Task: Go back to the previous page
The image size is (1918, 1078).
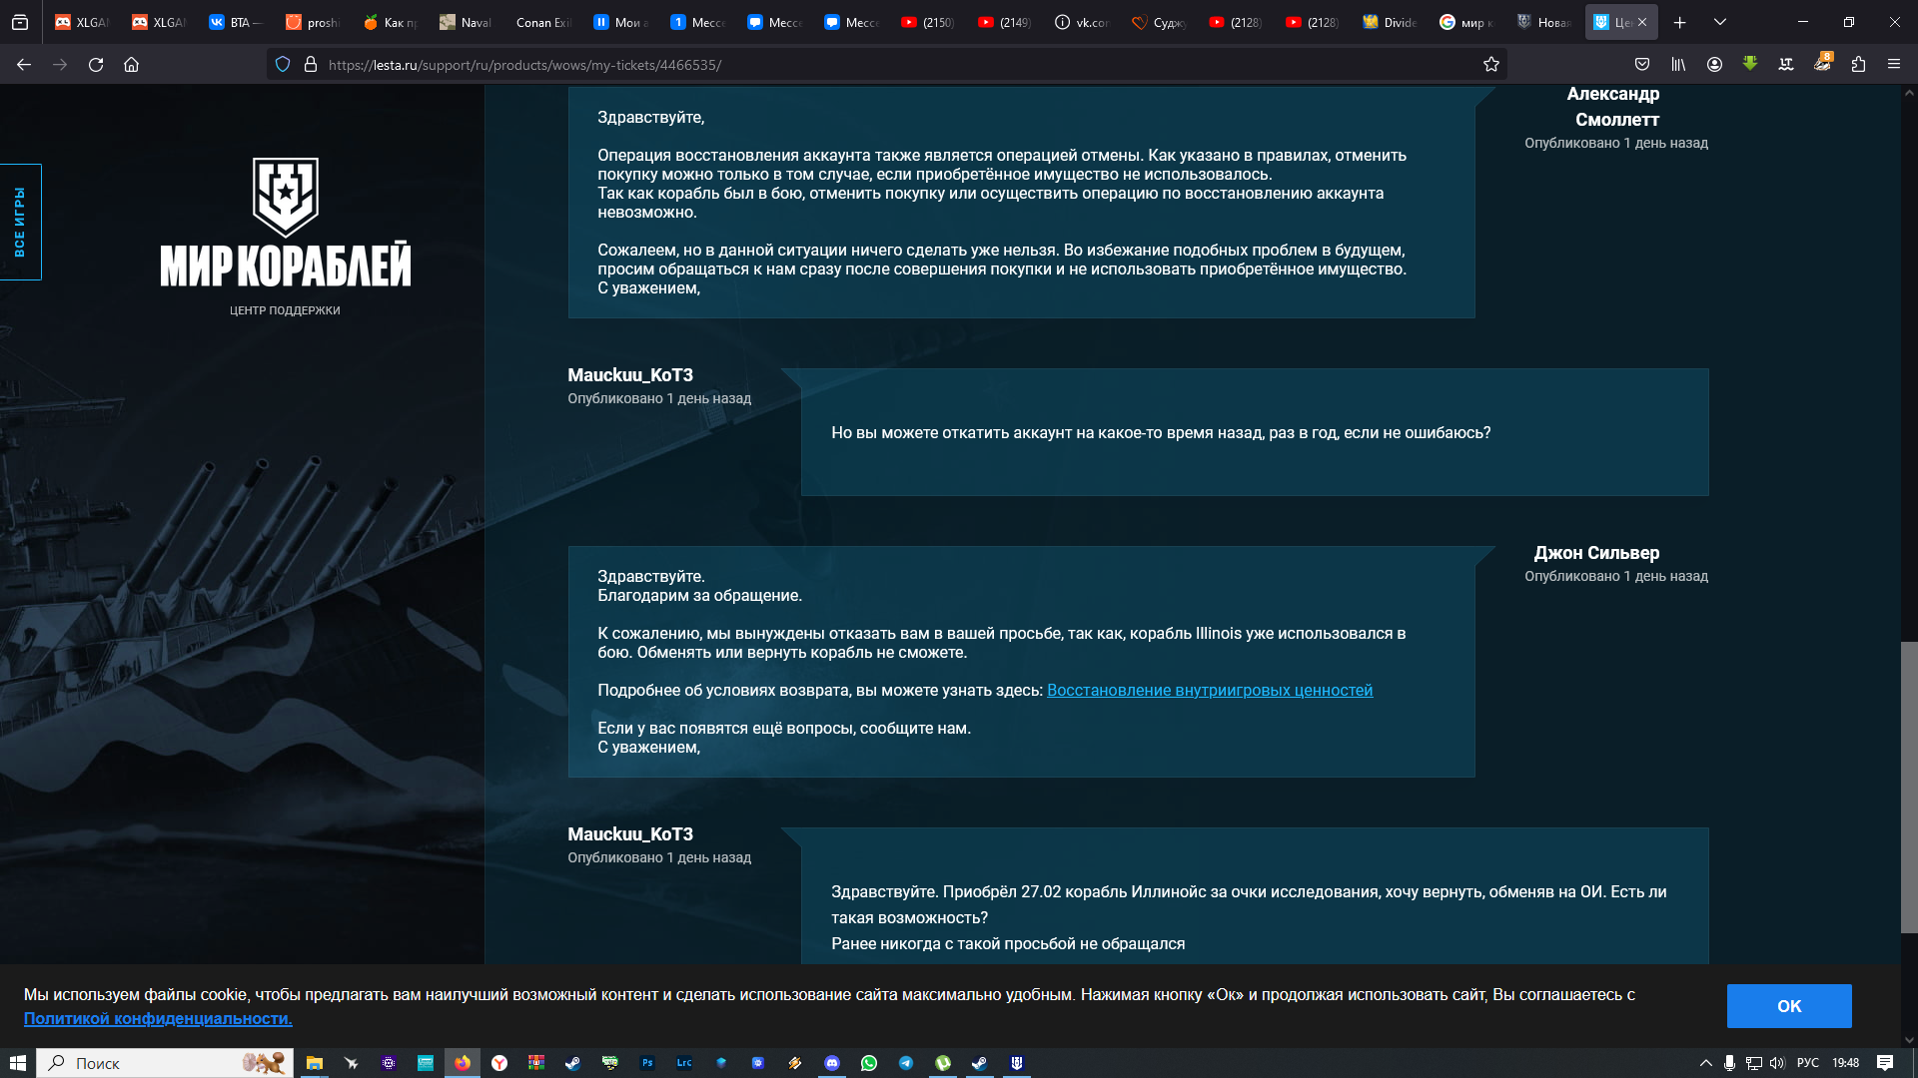Action: [24, 65]
